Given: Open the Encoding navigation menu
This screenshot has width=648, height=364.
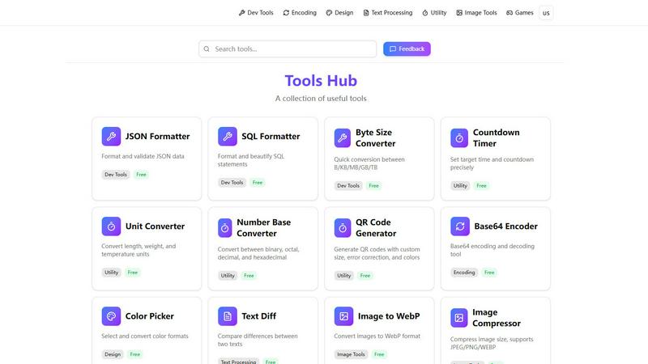Looking at the screenshot, I should click(300, 13).
